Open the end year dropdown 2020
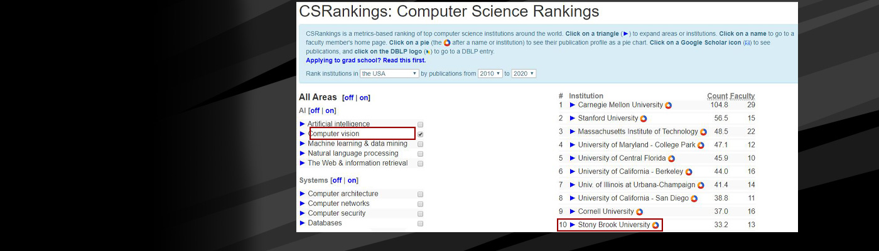Screen dimensions: 879x251 (x=524, y=73)
